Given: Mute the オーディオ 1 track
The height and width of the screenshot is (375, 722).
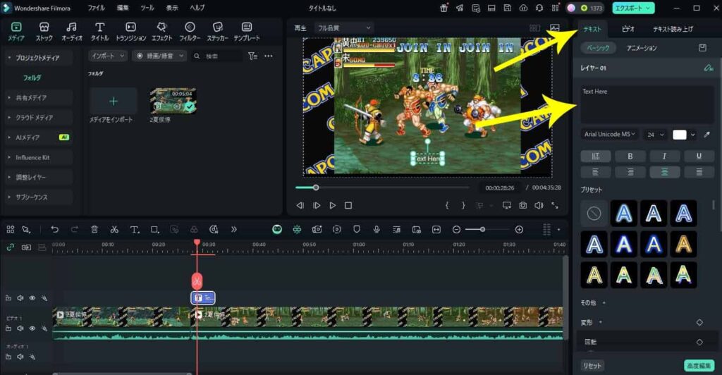Looking at the screenshot, I should coord(20,357).
